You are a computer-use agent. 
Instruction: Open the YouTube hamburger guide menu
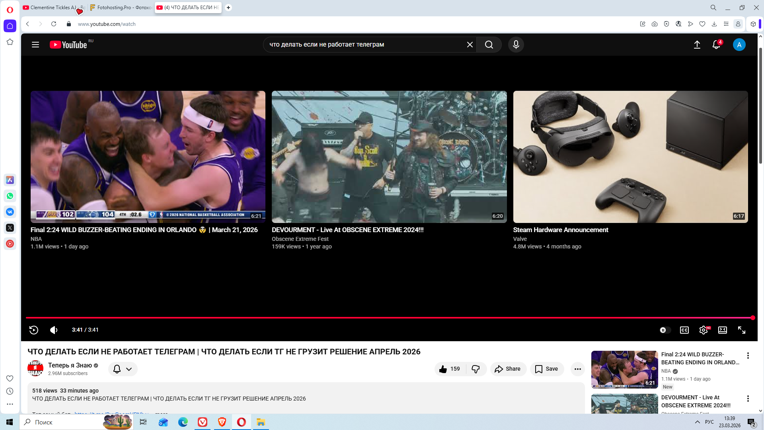pyautogui.click(x=35, y=45)
